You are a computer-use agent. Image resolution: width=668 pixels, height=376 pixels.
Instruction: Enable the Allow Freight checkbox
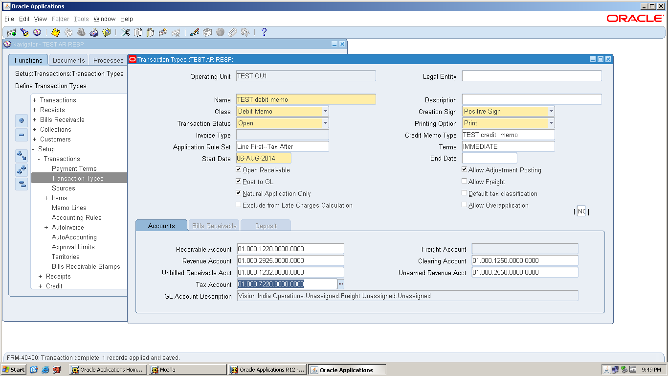[x=464, y=181]
